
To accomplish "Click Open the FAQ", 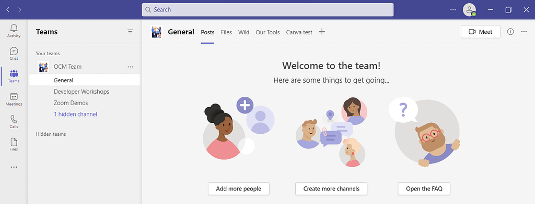I will pos(424,189).
